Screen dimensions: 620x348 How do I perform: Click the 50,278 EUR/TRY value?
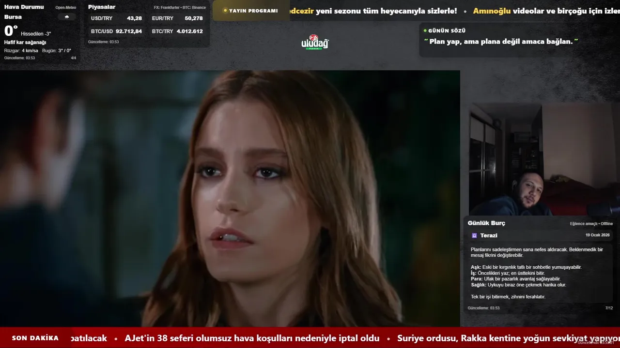194,18
